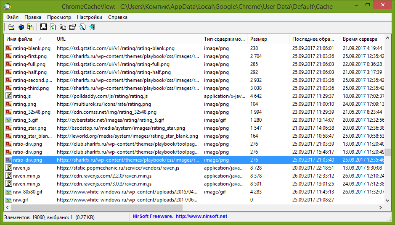Sort by the Размер column header
This screenshot has height=225, width=395.
coord(259,39)
